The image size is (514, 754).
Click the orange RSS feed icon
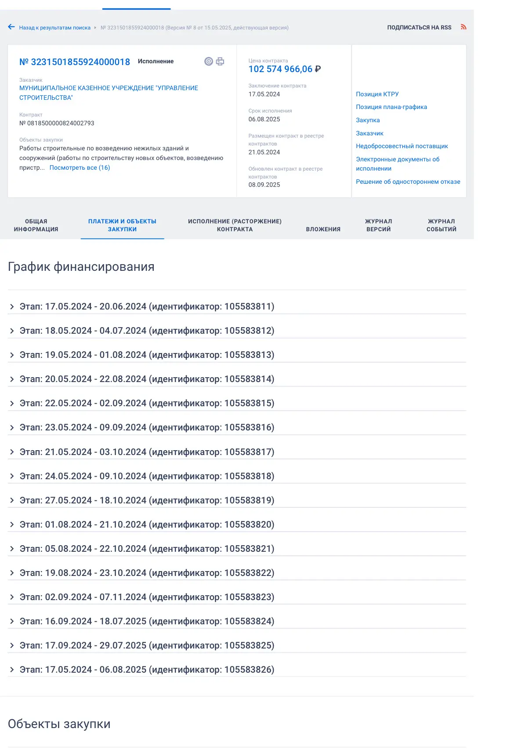[x=463, y=27]
